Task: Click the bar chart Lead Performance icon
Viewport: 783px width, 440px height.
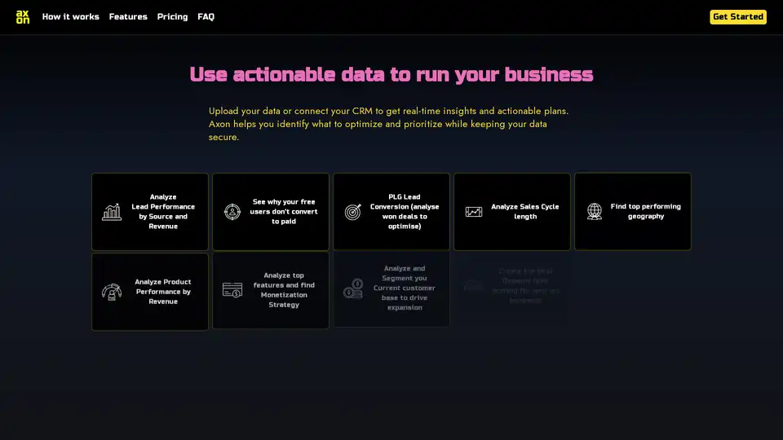Action: coord(112,212)
